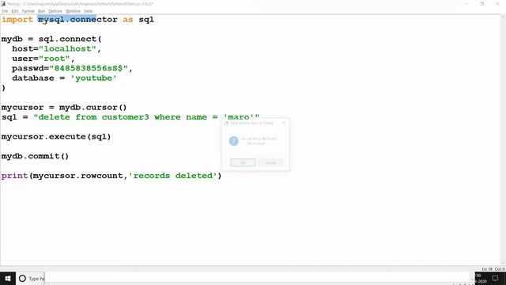
Task: Open the Window menu
Action: click(x=73, y=11)
